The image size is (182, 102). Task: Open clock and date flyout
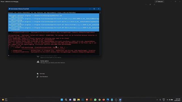tap(177, 100)
